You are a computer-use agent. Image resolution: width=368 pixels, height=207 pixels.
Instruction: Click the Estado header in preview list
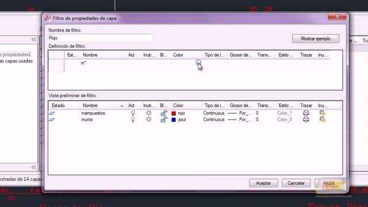64,105
